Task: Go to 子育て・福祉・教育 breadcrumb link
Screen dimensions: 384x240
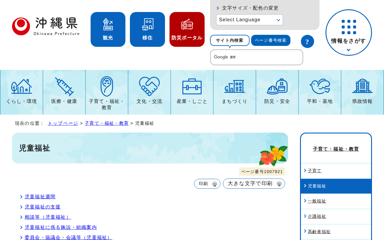Action: [106, 123]
